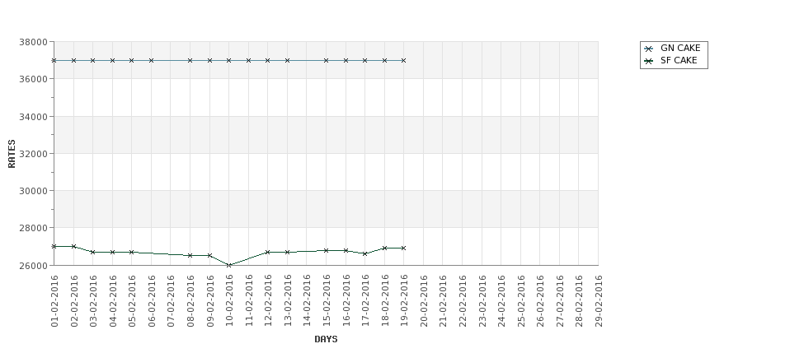This screenshot has width=804, height=353.
Task: Click SF CAKE data point on 19-02-2016
Action: coord(403,248)
